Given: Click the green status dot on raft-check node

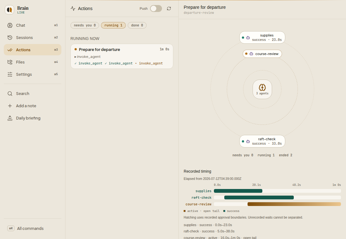Looking at the screenshot, I should tap(243, 141).
